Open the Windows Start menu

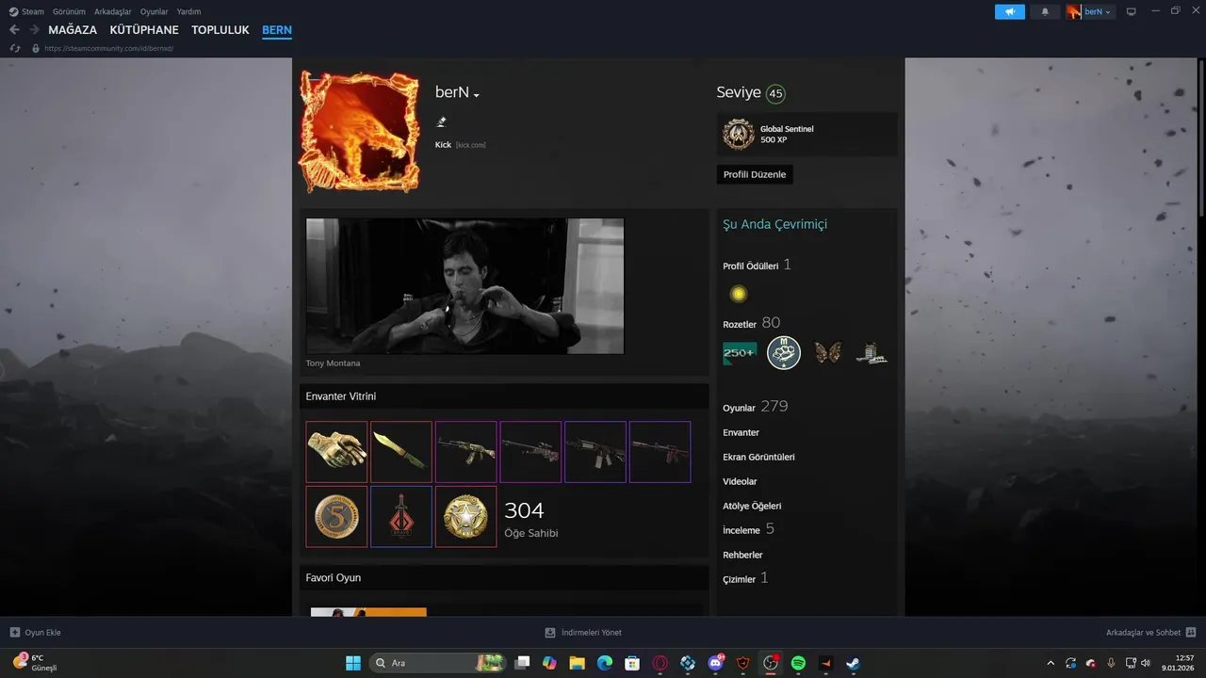point(353,663)
